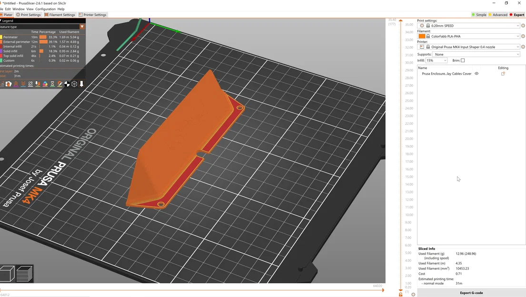This screenshot has width=526, height=297.
Task: Select the layers preview icon bottom left
Action: click(x=25, y=274)
